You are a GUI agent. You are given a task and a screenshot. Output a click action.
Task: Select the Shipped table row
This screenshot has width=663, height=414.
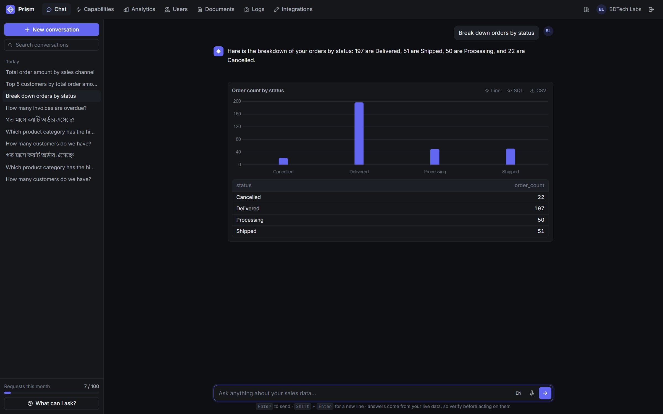(390, 231)
